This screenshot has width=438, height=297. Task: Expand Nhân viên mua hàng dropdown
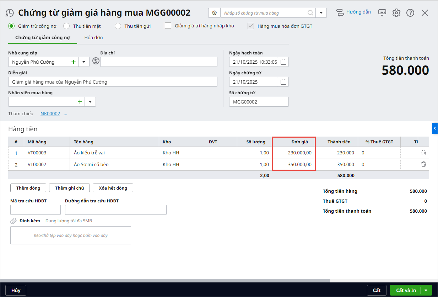tap(90, 102)
